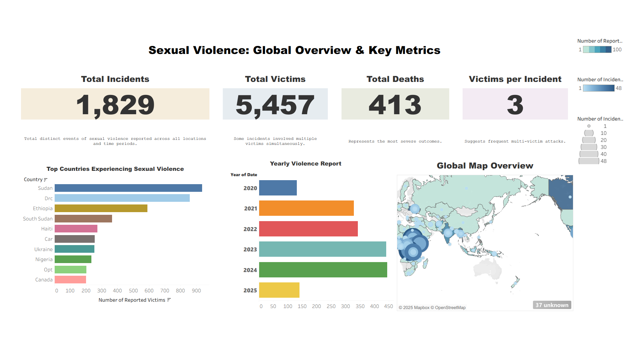
Task: Select the Ukraine teal bar
Action: click(x=74, y=249)
